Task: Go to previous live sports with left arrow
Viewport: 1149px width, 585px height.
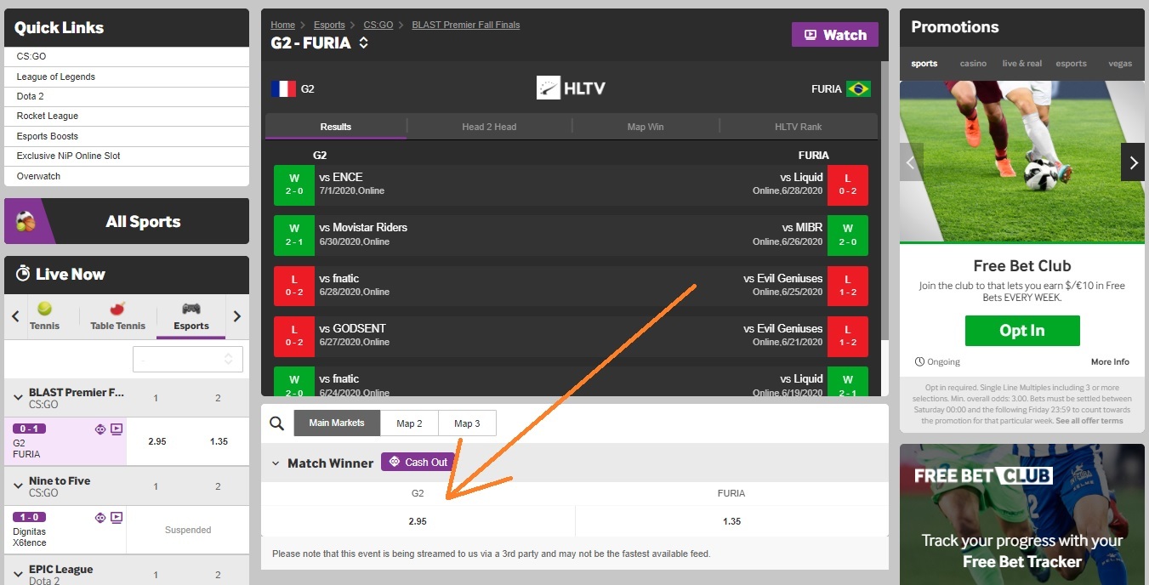Action: point(15,316)
